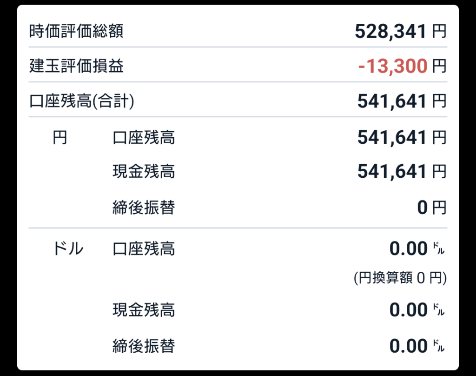Click the 円 currency section heading
This screenshot has height=376, width=476.
[x=60, y=138]
